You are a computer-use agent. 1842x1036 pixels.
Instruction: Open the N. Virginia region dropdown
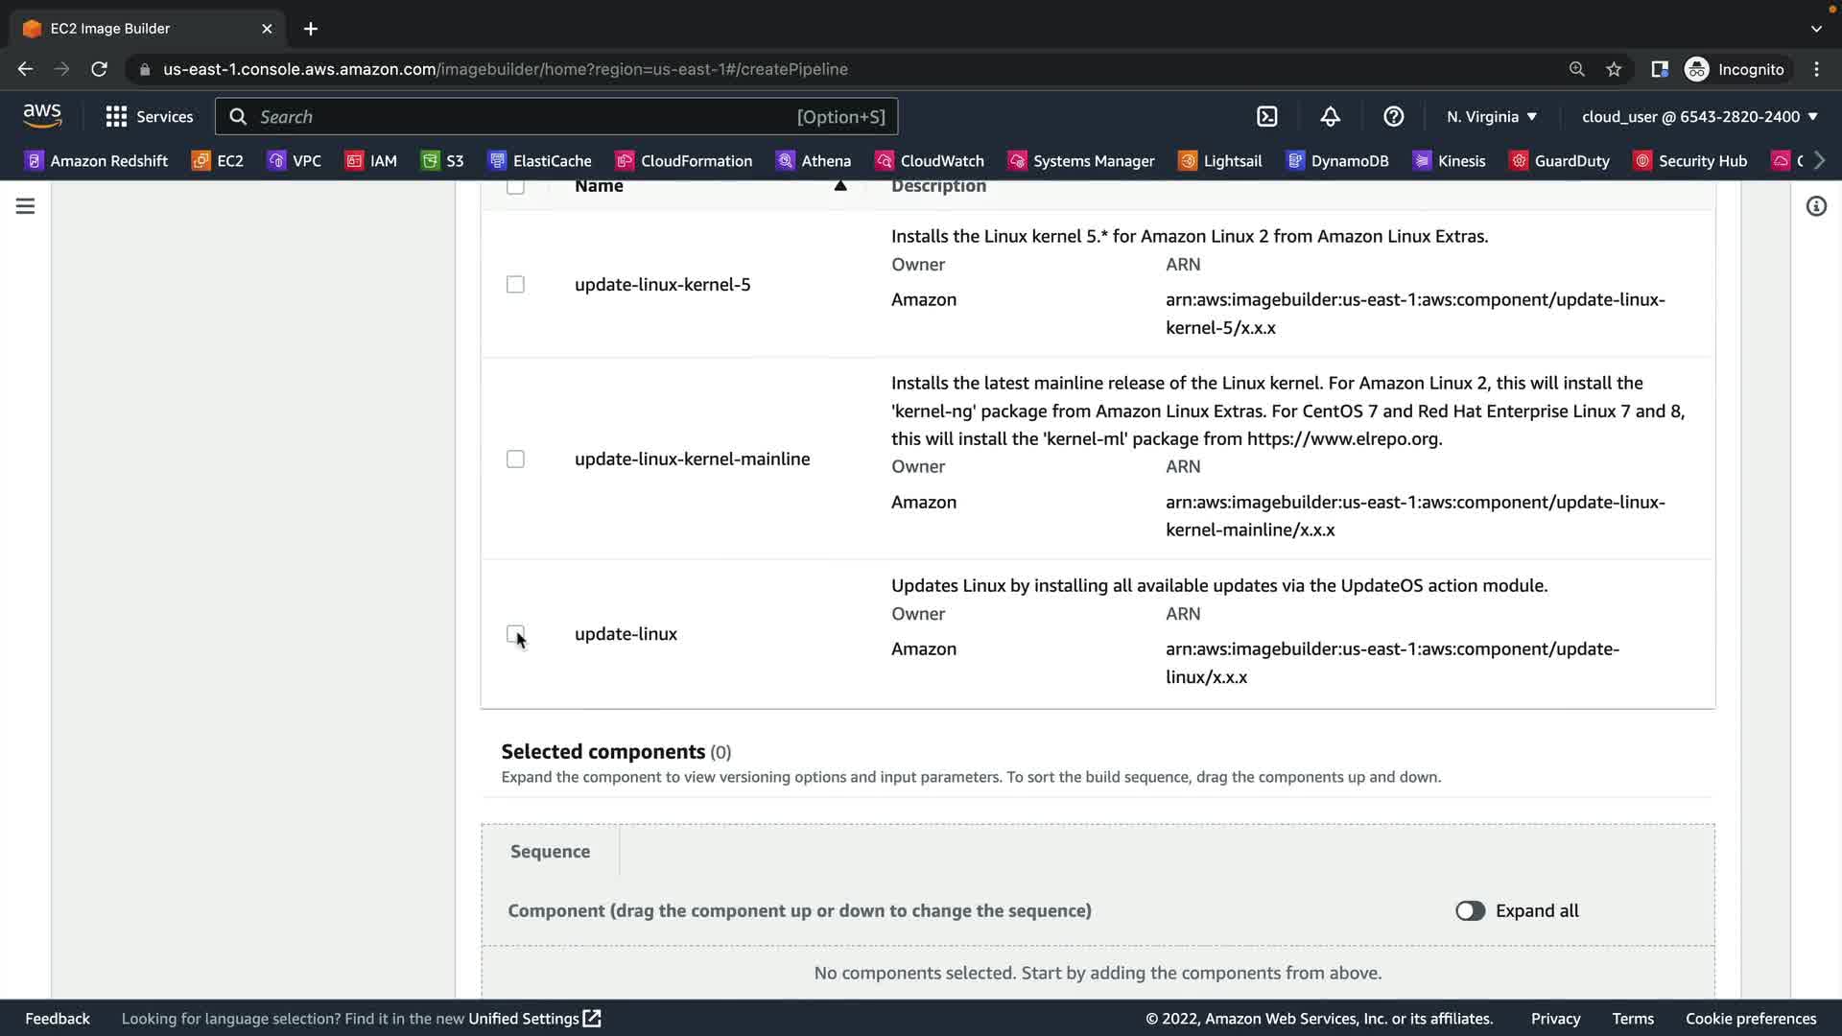1491,116
